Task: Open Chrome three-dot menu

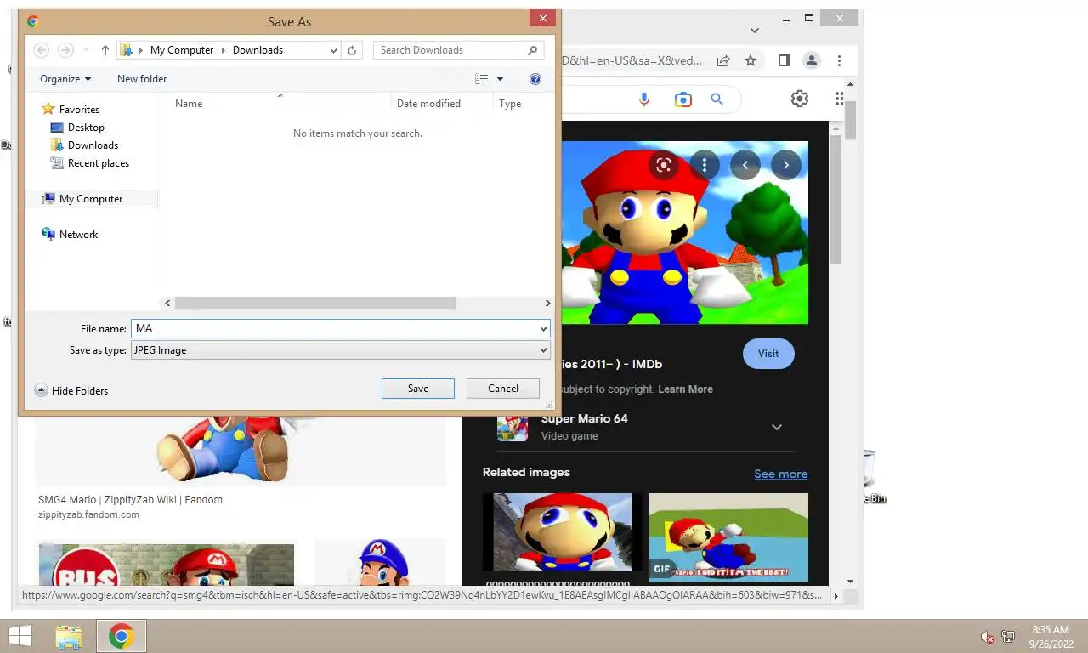Action: click(839, 60)
